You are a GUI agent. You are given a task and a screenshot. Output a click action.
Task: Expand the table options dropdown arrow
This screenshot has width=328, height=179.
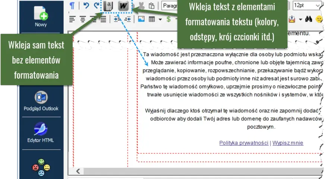point(160,19)
